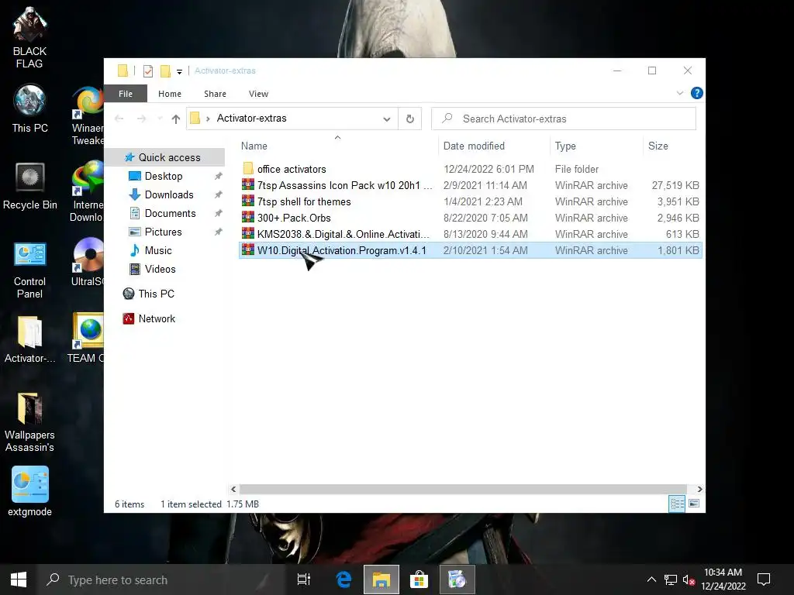
Task: Open the Windows Start menu
Action: coord(19,580)
